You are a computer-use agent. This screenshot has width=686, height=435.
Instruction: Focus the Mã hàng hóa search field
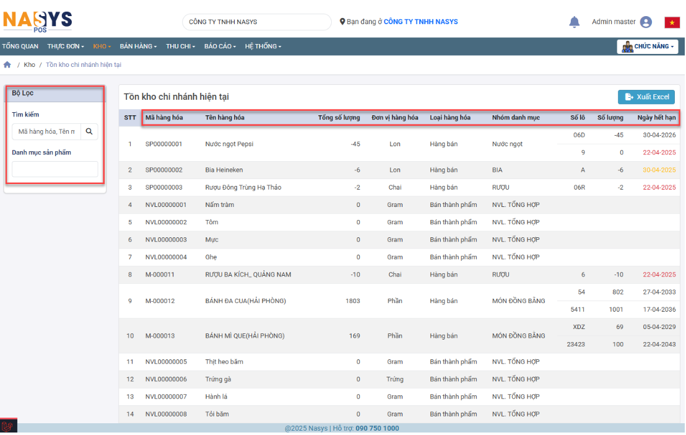[x=46, y=131]
